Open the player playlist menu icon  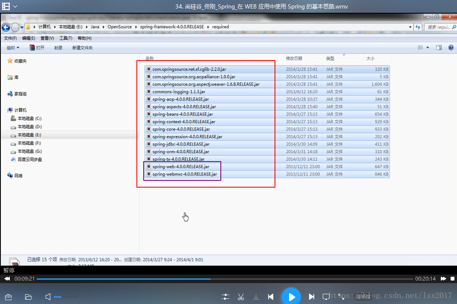(6, 6)
